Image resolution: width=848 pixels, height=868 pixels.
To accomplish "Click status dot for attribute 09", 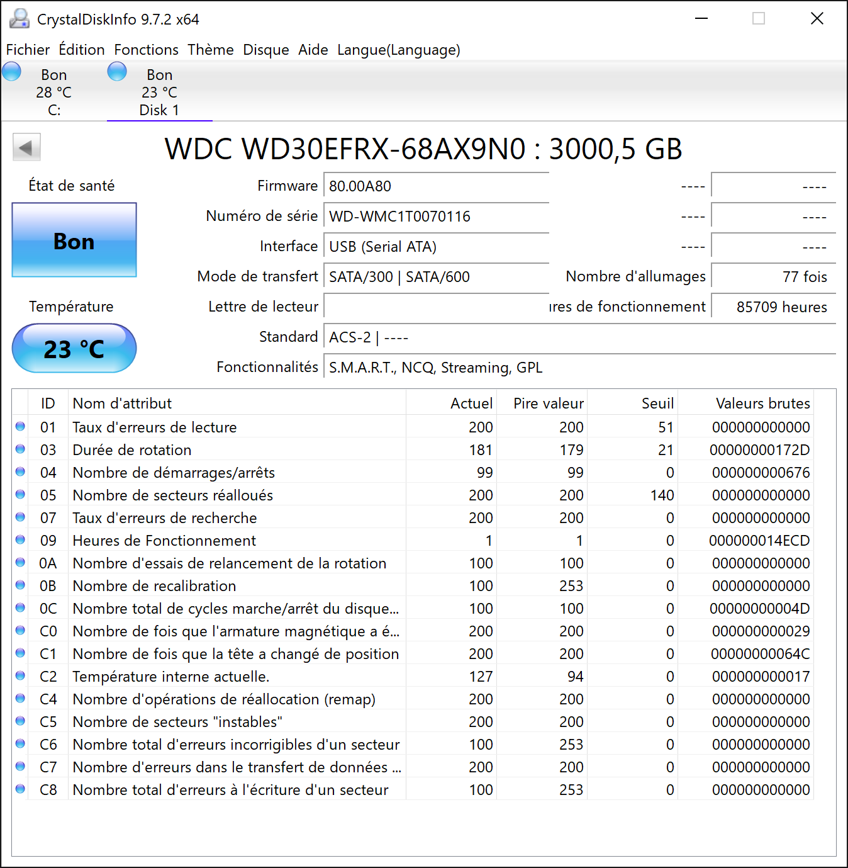I will click(20, 540).
